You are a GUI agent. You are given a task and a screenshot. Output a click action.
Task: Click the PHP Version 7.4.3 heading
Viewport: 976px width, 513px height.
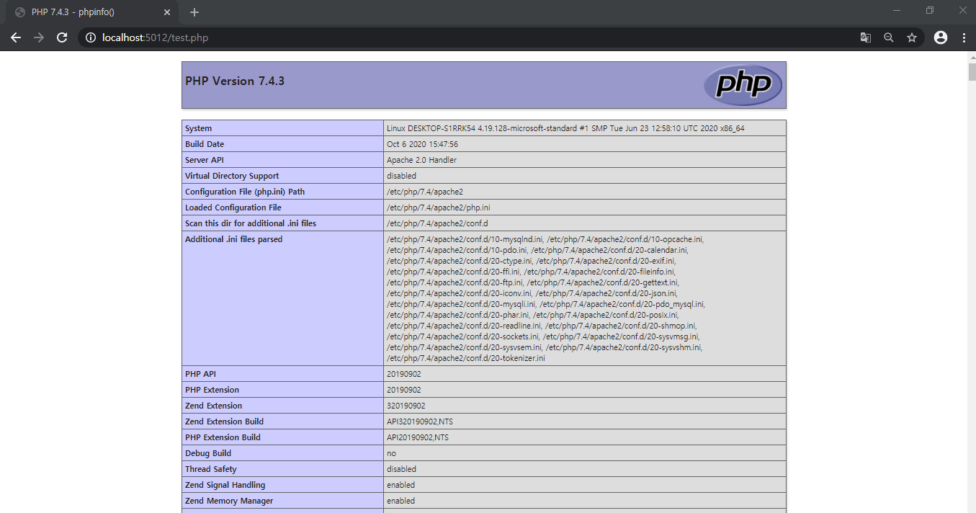235,81
